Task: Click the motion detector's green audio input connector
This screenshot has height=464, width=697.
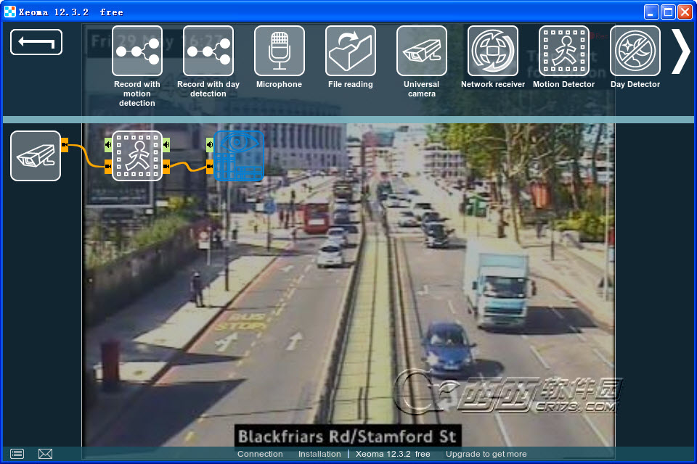Action: pos(108,144)
